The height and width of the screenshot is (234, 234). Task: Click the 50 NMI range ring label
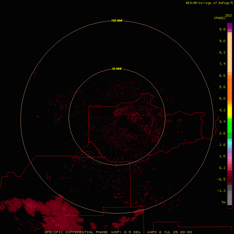point(117,69)
